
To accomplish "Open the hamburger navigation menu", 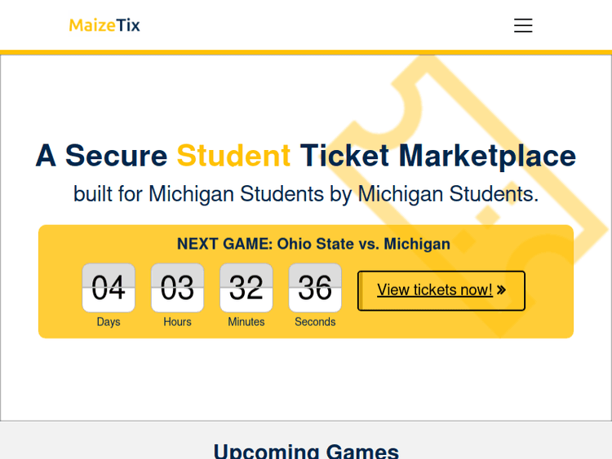I will click(523, 25).
